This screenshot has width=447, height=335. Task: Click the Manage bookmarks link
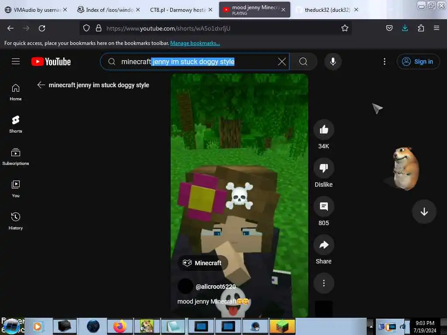[x=195, y=43]
